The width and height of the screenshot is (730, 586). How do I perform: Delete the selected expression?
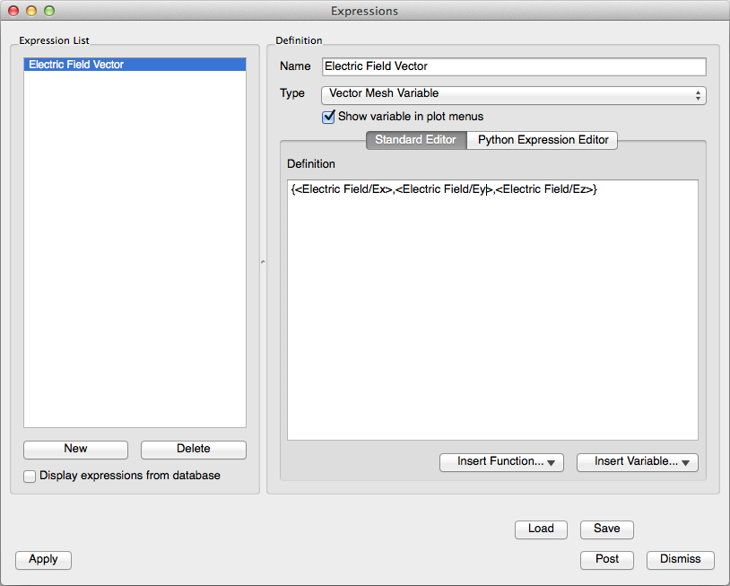pyautogui.click(x=193, y=450)
